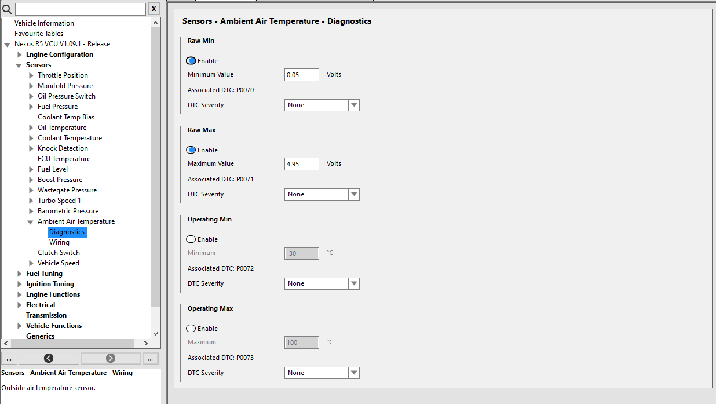Select Ignition Tuning in the tree

50,284
